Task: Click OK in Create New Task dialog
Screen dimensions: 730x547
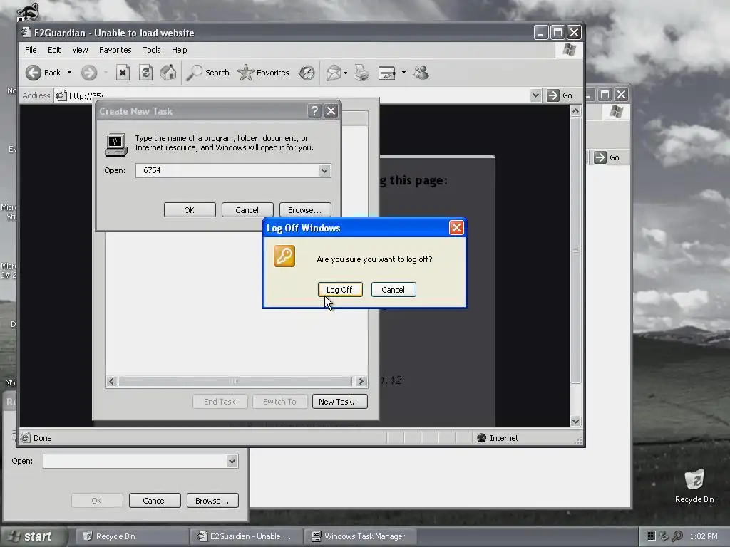Action: [x=190, y=210]
